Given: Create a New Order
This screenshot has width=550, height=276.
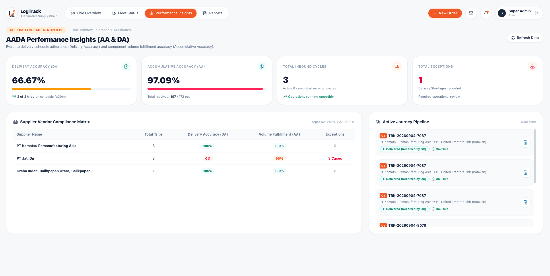Looking at the screenshot, I should [445, 13].
